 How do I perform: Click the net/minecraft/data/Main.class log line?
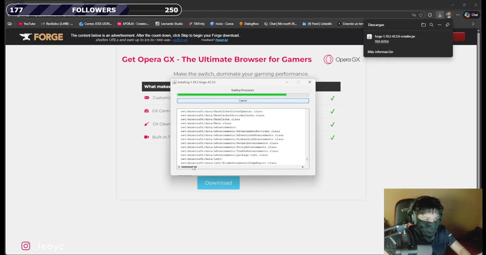click(x=206, y=123)
